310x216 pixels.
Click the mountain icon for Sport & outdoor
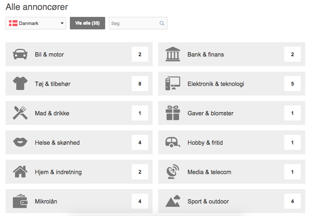point(173,201)
